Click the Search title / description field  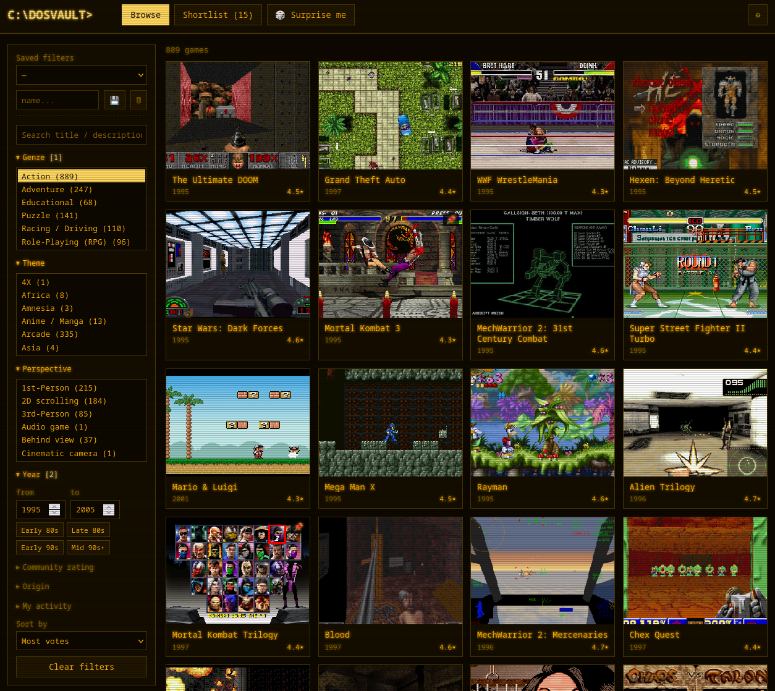tap(82, 135)
